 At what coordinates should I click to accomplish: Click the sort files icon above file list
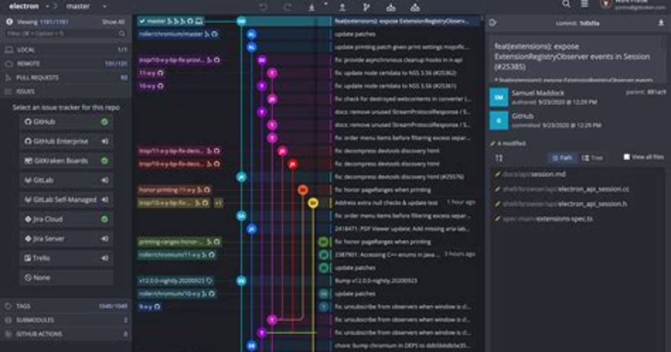point(499,158)
